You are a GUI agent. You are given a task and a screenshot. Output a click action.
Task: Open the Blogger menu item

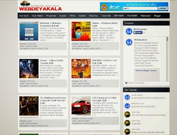157,16
